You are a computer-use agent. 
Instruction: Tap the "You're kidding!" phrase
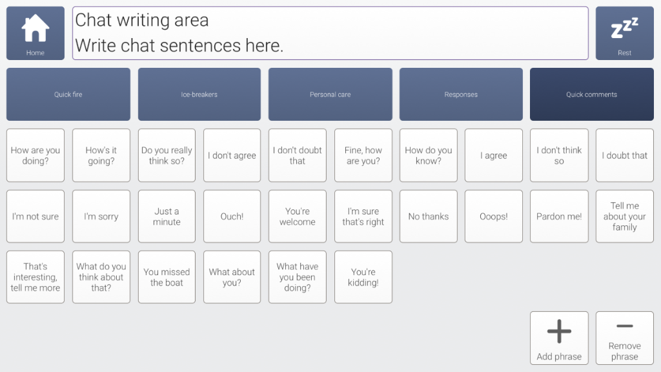click(363, 277)
